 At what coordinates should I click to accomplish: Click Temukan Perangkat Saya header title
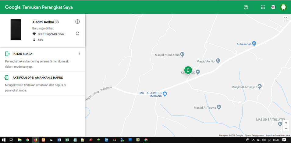[x=48, y=7]
